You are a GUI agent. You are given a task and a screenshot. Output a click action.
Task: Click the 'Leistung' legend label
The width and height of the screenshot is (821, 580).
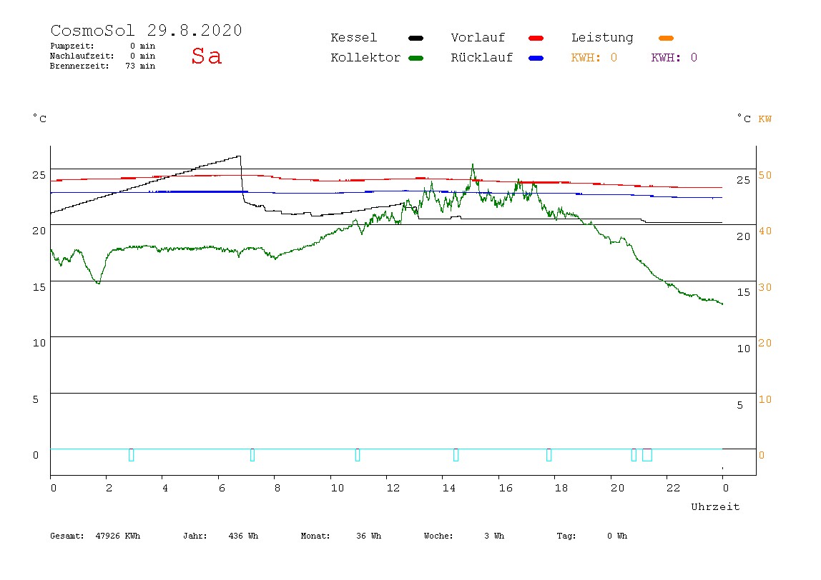(x=602, y=38)
